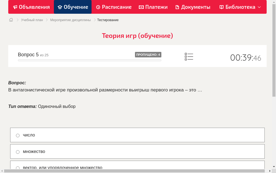Click the Тестирование breadcrumb link
The height and width of the screenshot is (173, 276).
click(x=107, y=20)
